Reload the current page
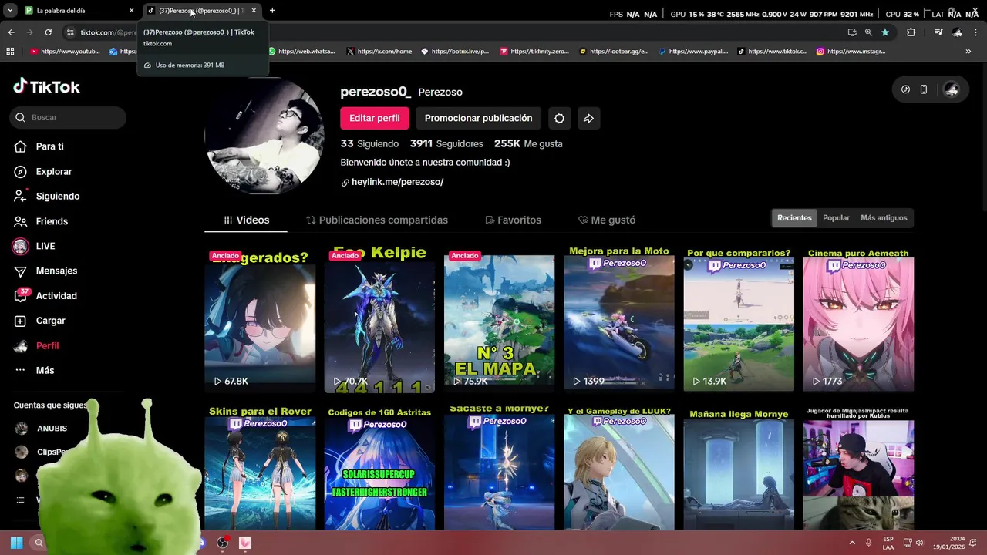Screen dimensions: 987x555 [x=48, y=32]
